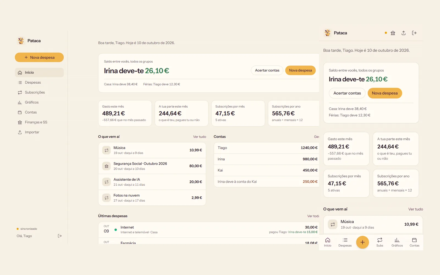Switch to Despesas tab in mobile bottom bar
Image resolution: width=440 pixels, height=275 pixels.
tap(345, 242)
